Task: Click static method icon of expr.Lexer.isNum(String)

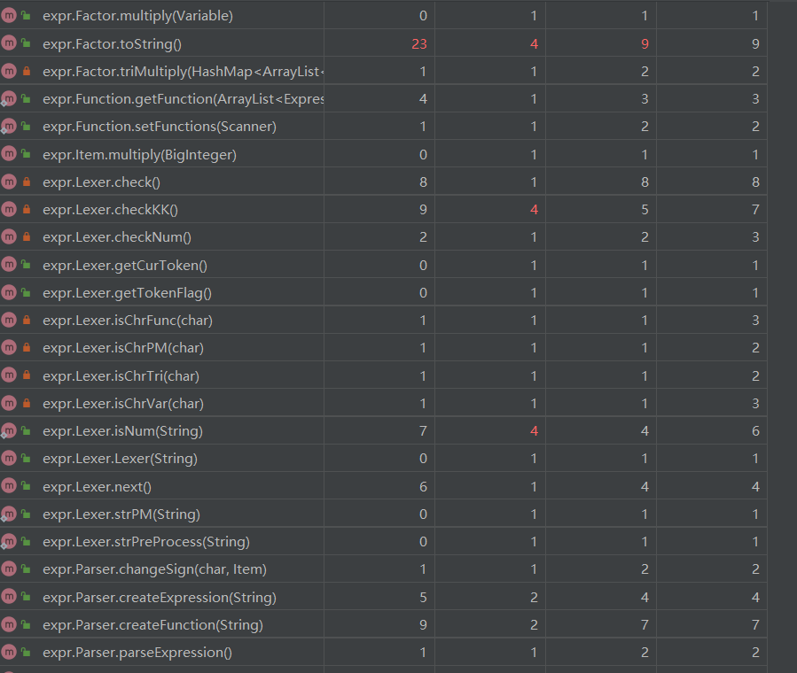Action: [9, 430]
